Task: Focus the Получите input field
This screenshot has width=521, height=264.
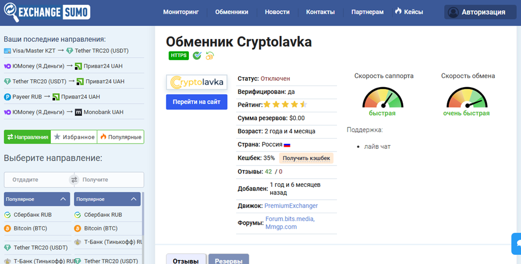Action: click(110, 179)
